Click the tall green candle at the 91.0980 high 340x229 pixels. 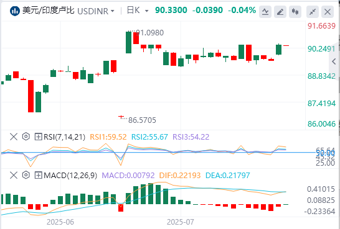(128, 42)
